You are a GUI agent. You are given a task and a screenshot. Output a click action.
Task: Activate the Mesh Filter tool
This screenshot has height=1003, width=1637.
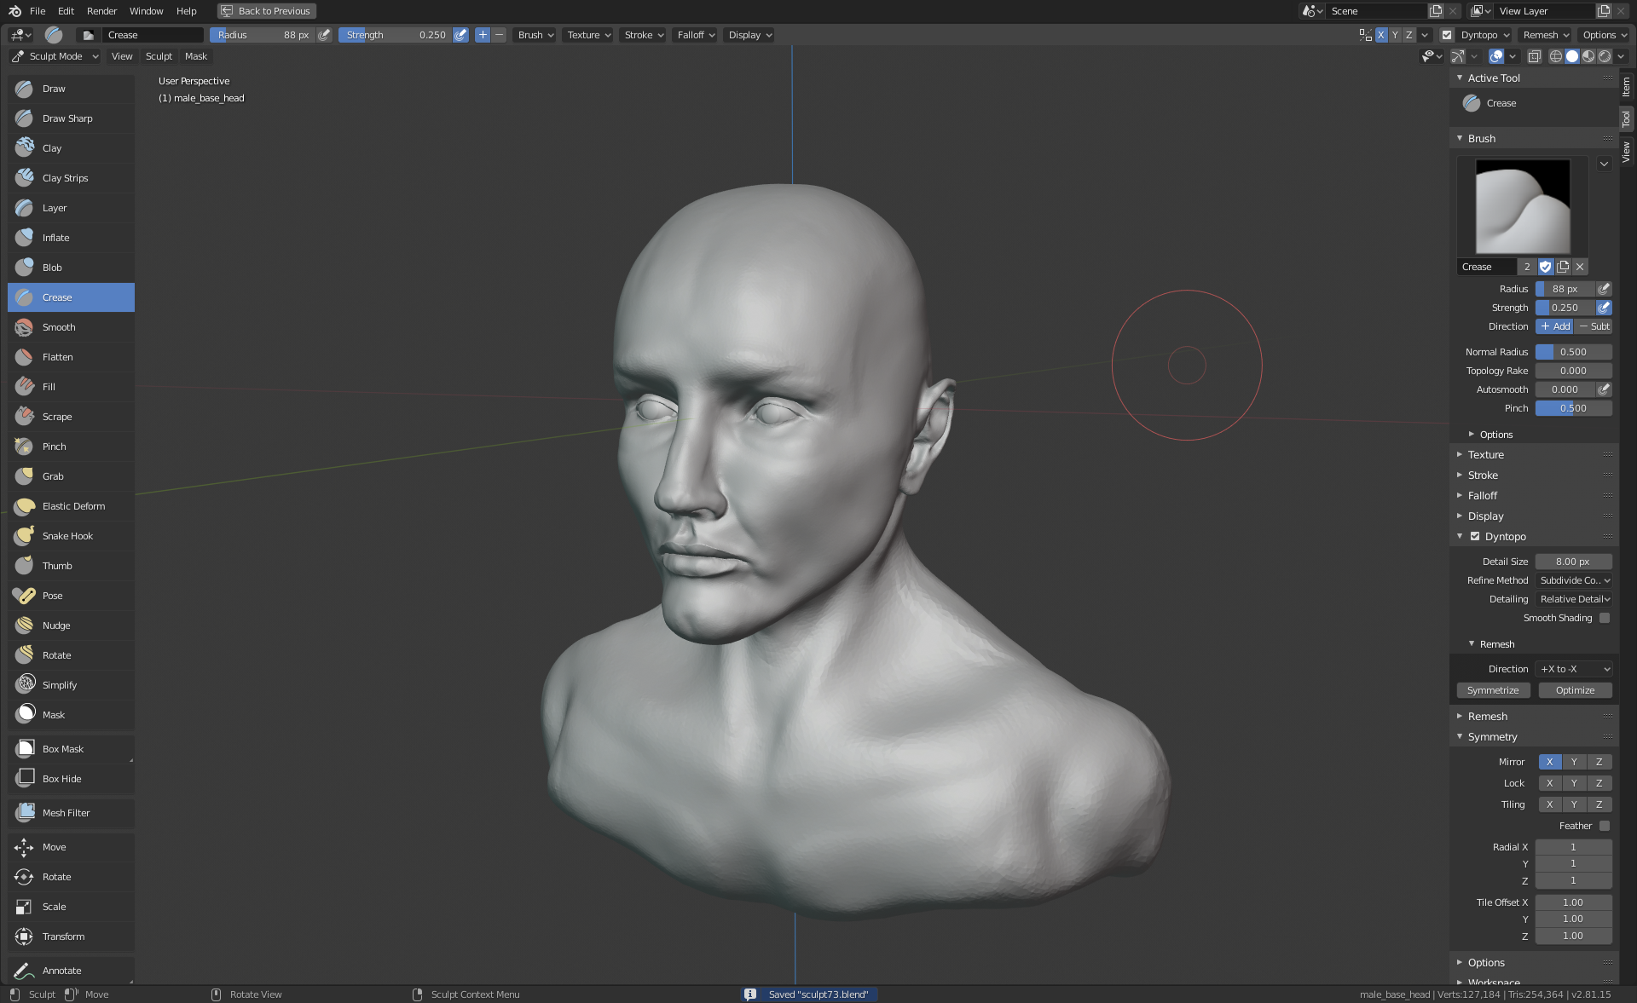coord(66,813)
